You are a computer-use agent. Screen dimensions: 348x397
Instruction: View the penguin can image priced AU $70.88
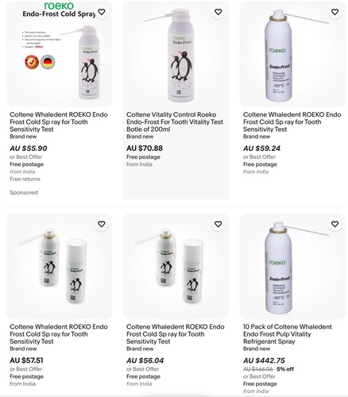tap(176, 54)
